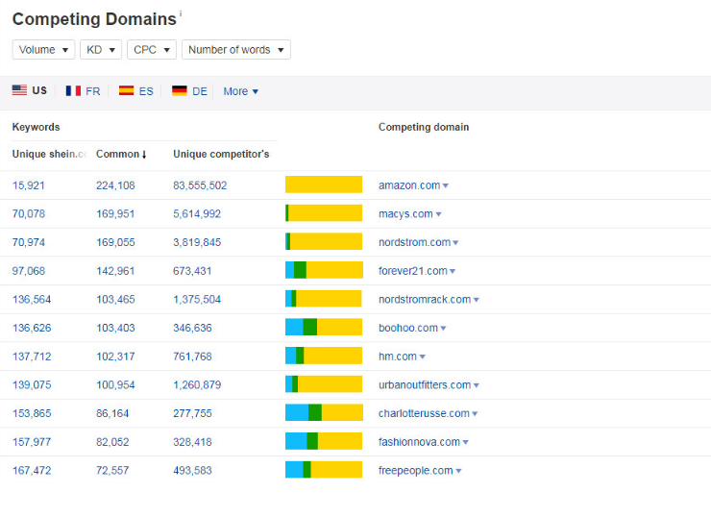Image resolution: width=711 pixels, height=517 pixels.
Task: Click the charlotterusse.com keyword overlap bar
Action: [x=324, y=412]
